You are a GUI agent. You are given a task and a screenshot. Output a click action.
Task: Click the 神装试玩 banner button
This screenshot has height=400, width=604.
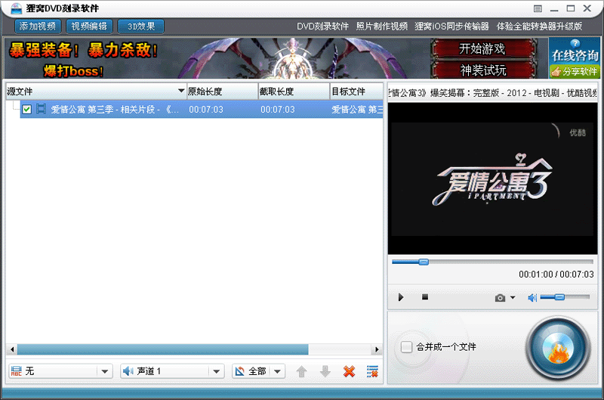483,70
